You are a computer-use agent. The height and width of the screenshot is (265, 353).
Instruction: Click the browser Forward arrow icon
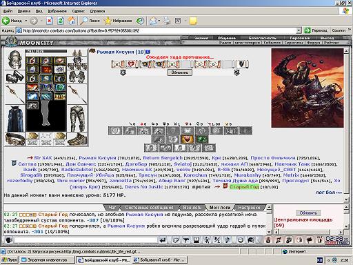pos(34,21)
